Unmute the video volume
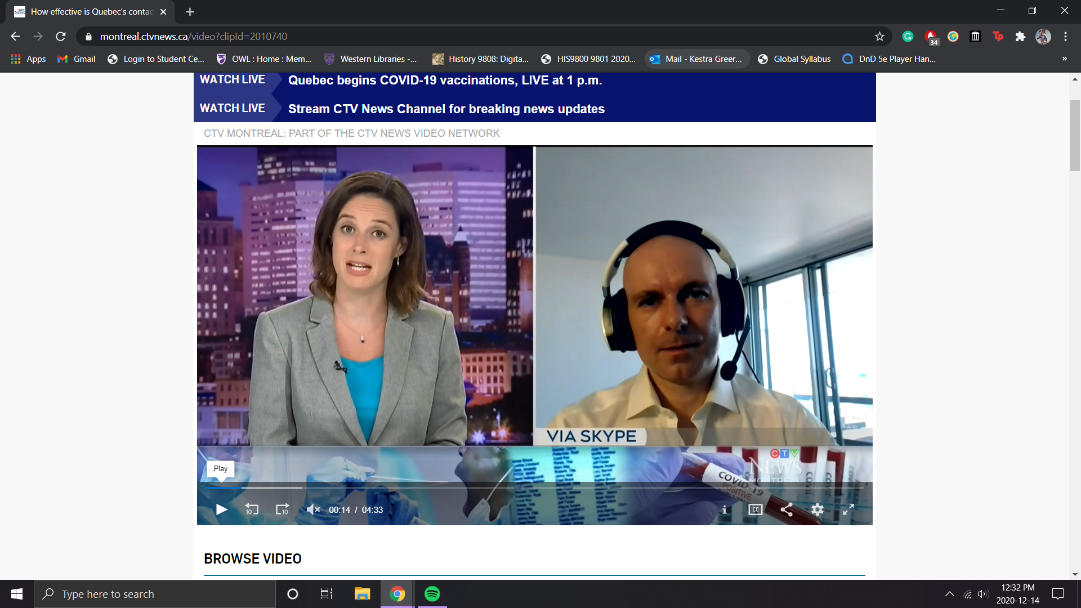 [x=313, y=509]
